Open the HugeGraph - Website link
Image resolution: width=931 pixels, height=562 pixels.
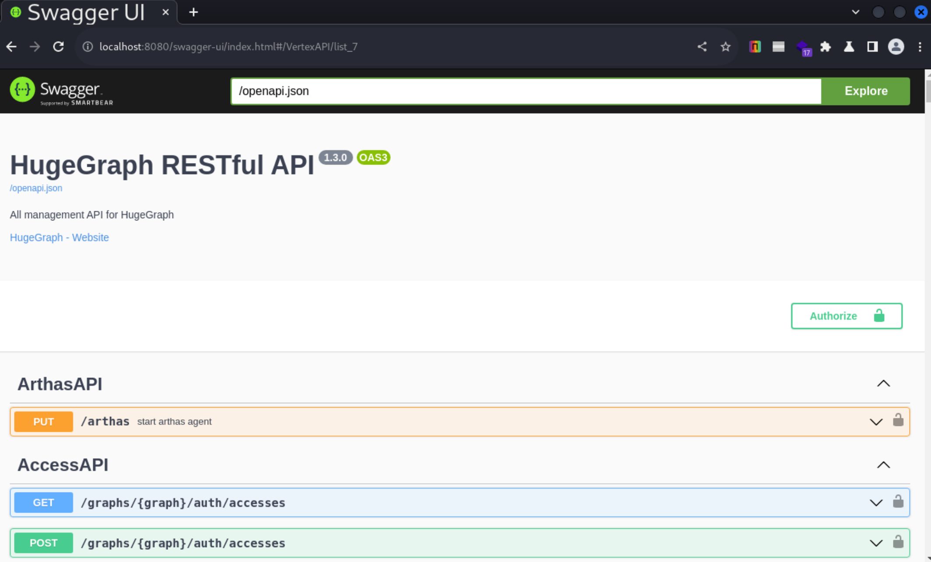(59, 237)
